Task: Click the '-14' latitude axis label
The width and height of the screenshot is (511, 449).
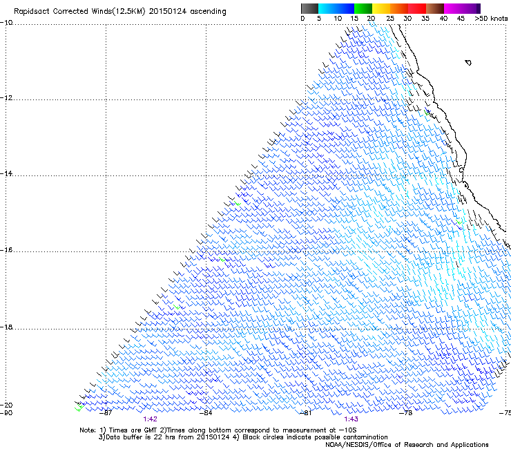Action: (6, 173)
